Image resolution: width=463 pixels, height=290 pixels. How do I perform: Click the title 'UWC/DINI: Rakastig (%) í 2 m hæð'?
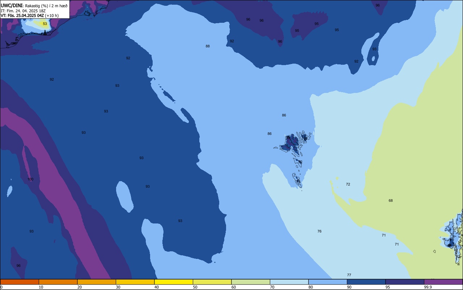coord(34,6)
